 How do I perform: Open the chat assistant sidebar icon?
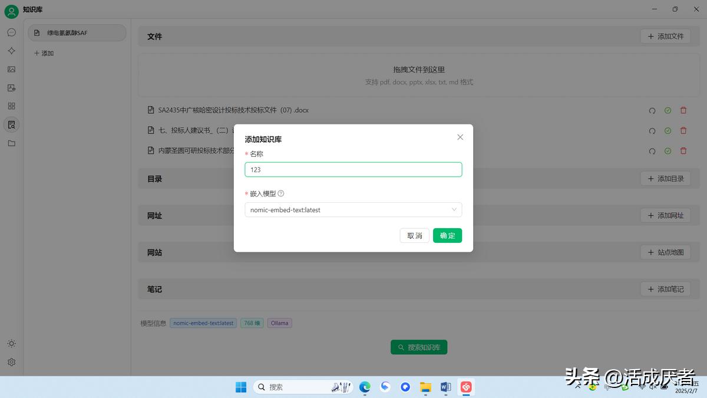[11, 32]
